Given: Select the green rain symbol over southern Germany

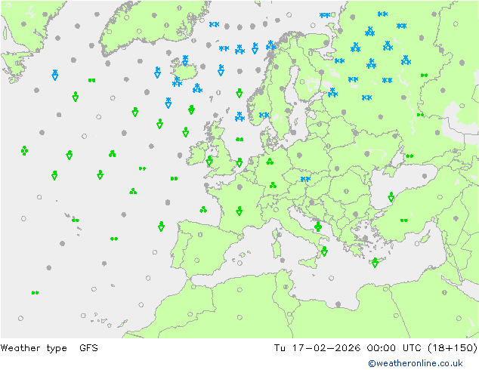Looking at the screenshot, I should tap(273, 185).
